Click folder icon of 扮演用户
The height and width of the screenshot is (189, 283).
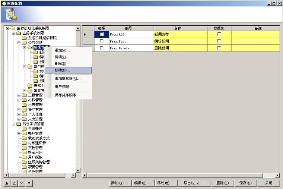(24, 152)
